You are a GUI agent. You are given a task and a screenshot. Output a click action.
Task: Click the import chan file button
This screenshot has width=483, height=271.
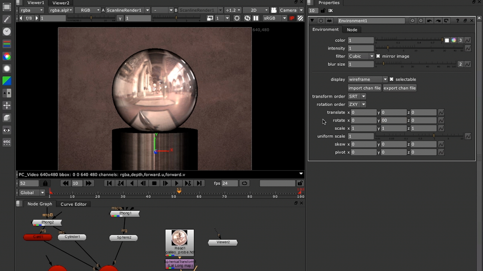coord(365,88)
